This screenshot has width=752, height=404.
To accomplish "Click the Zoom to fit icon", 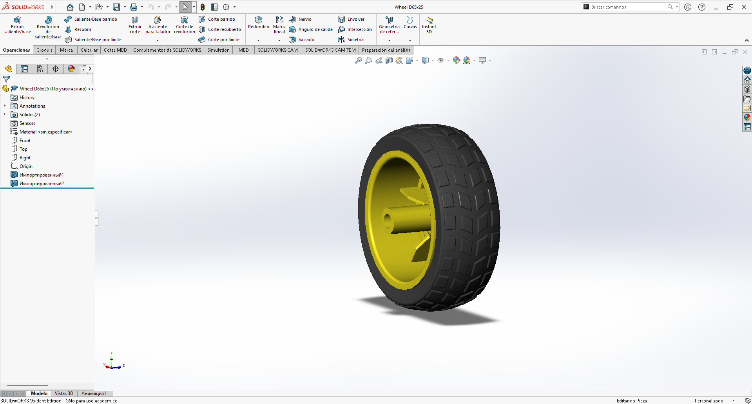I will 359,60.
